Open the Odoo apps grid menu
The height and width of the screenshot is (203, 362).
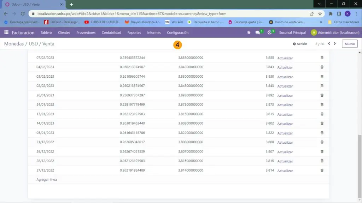pos(6,32)
